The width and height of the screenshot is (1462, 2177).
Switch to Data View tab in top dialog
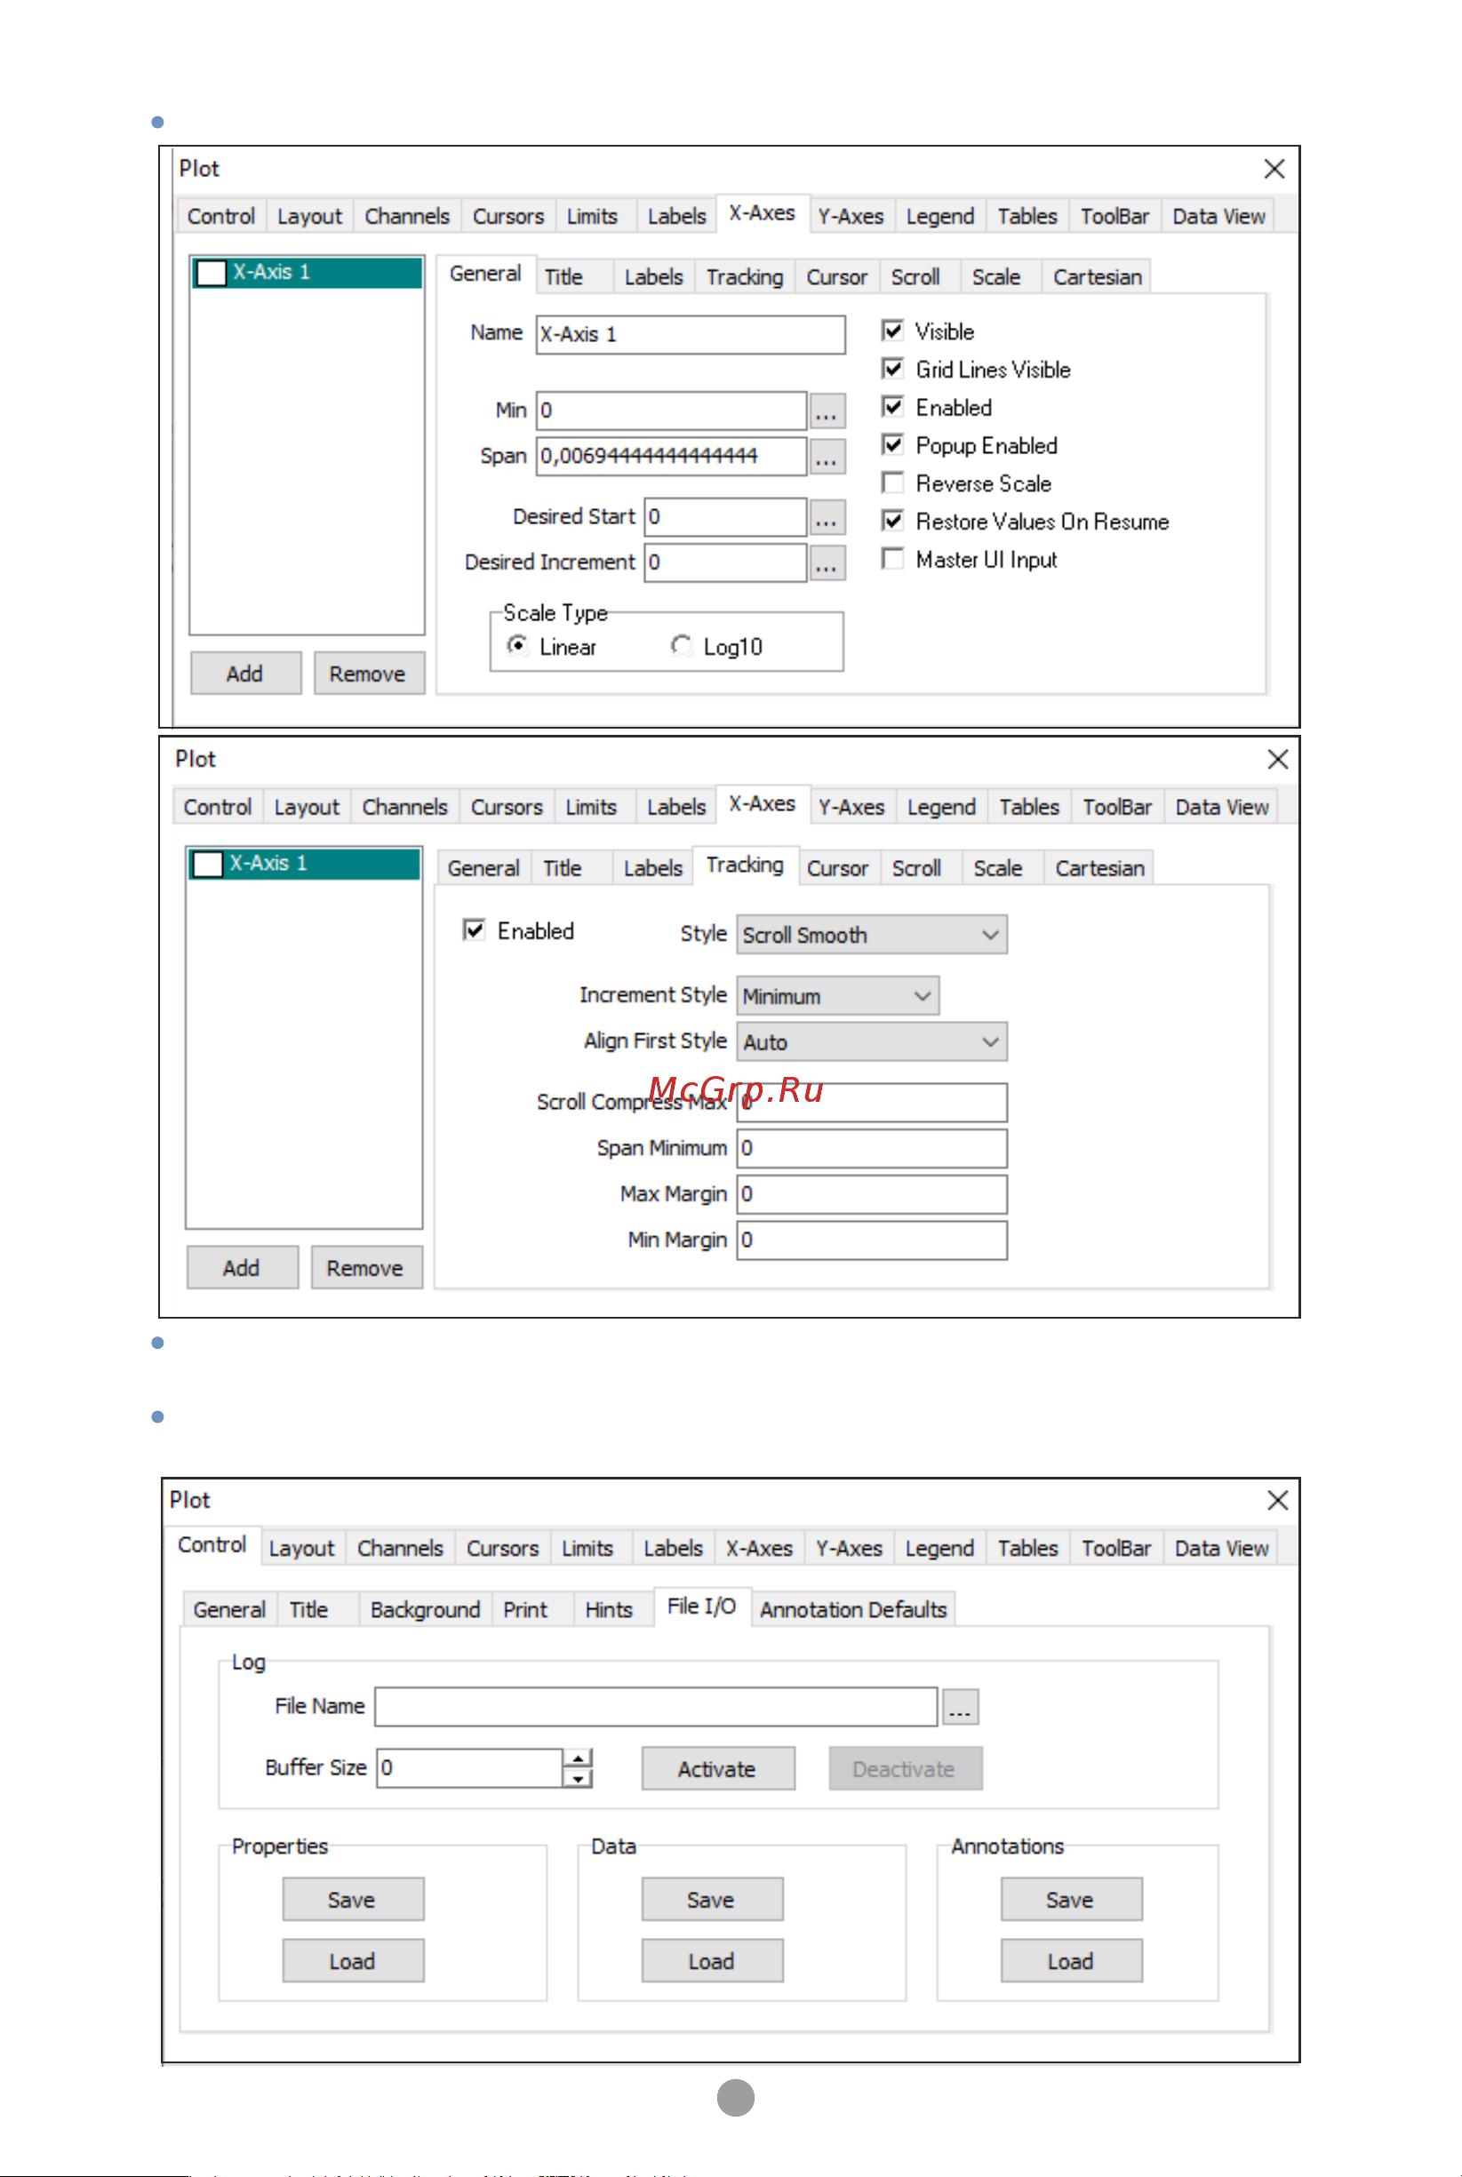tap(1218, 216)
